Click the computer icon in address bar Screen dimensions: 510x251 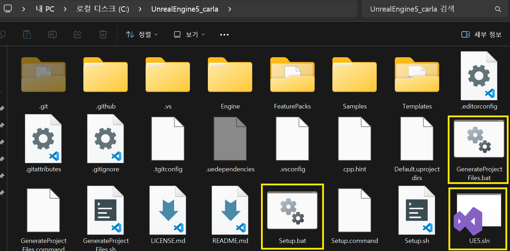click(x=8, y=9)
